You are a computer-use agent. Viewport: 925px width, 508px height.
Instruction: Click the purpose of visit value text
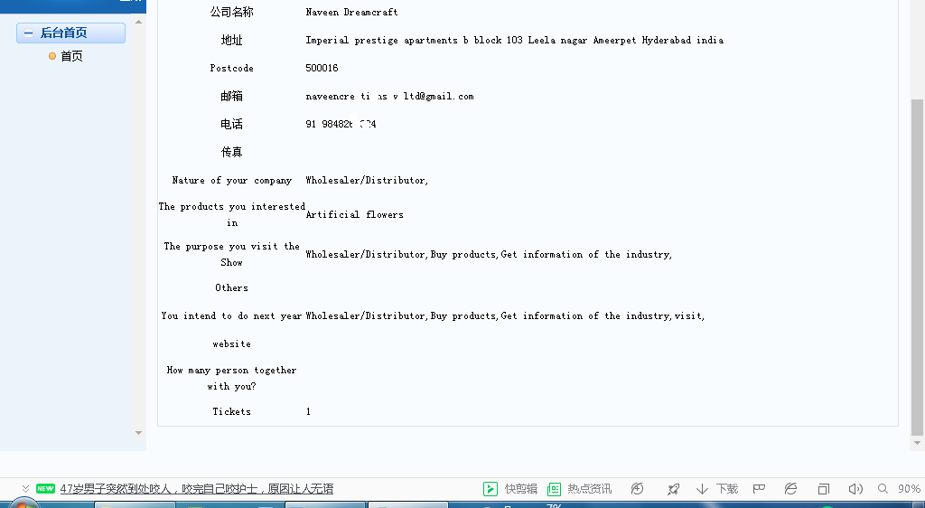point(489,254)
